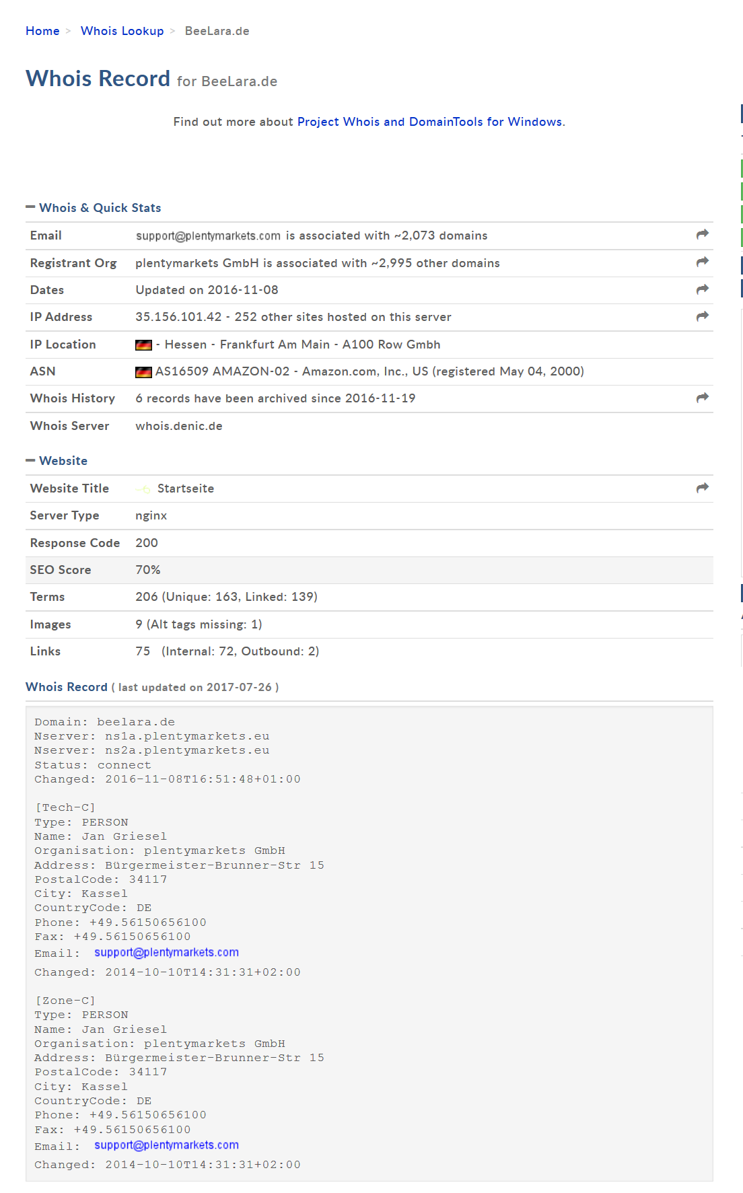Click the IP address 35.156.101.42 text
The image size is (743, 1193).
coord(178,317)
